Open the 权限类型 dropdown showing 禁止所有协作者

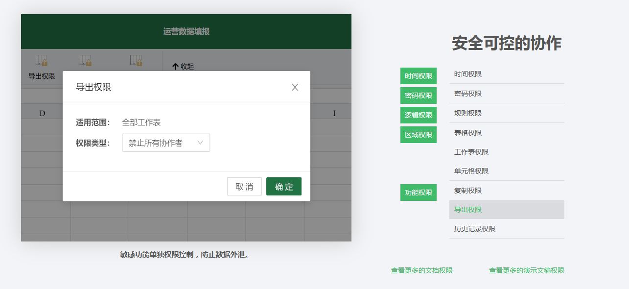166,143
